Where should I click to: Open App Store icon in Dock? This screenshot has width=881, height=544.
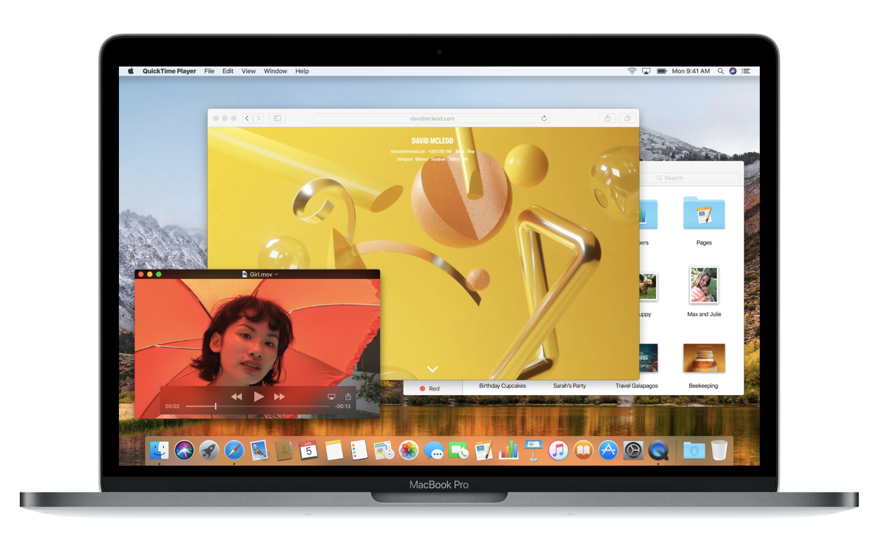click(x=608, y=450)
